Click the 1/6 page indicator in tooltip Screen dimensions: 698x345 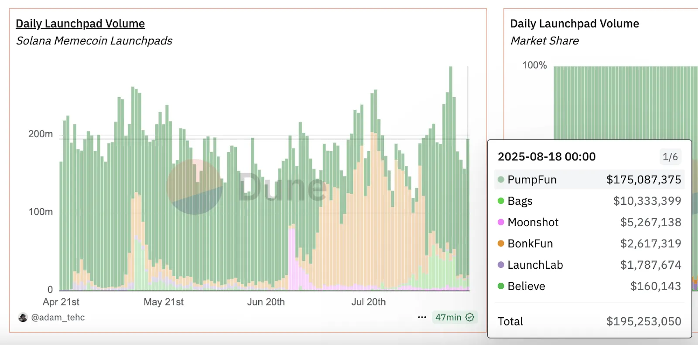[670, 157]
